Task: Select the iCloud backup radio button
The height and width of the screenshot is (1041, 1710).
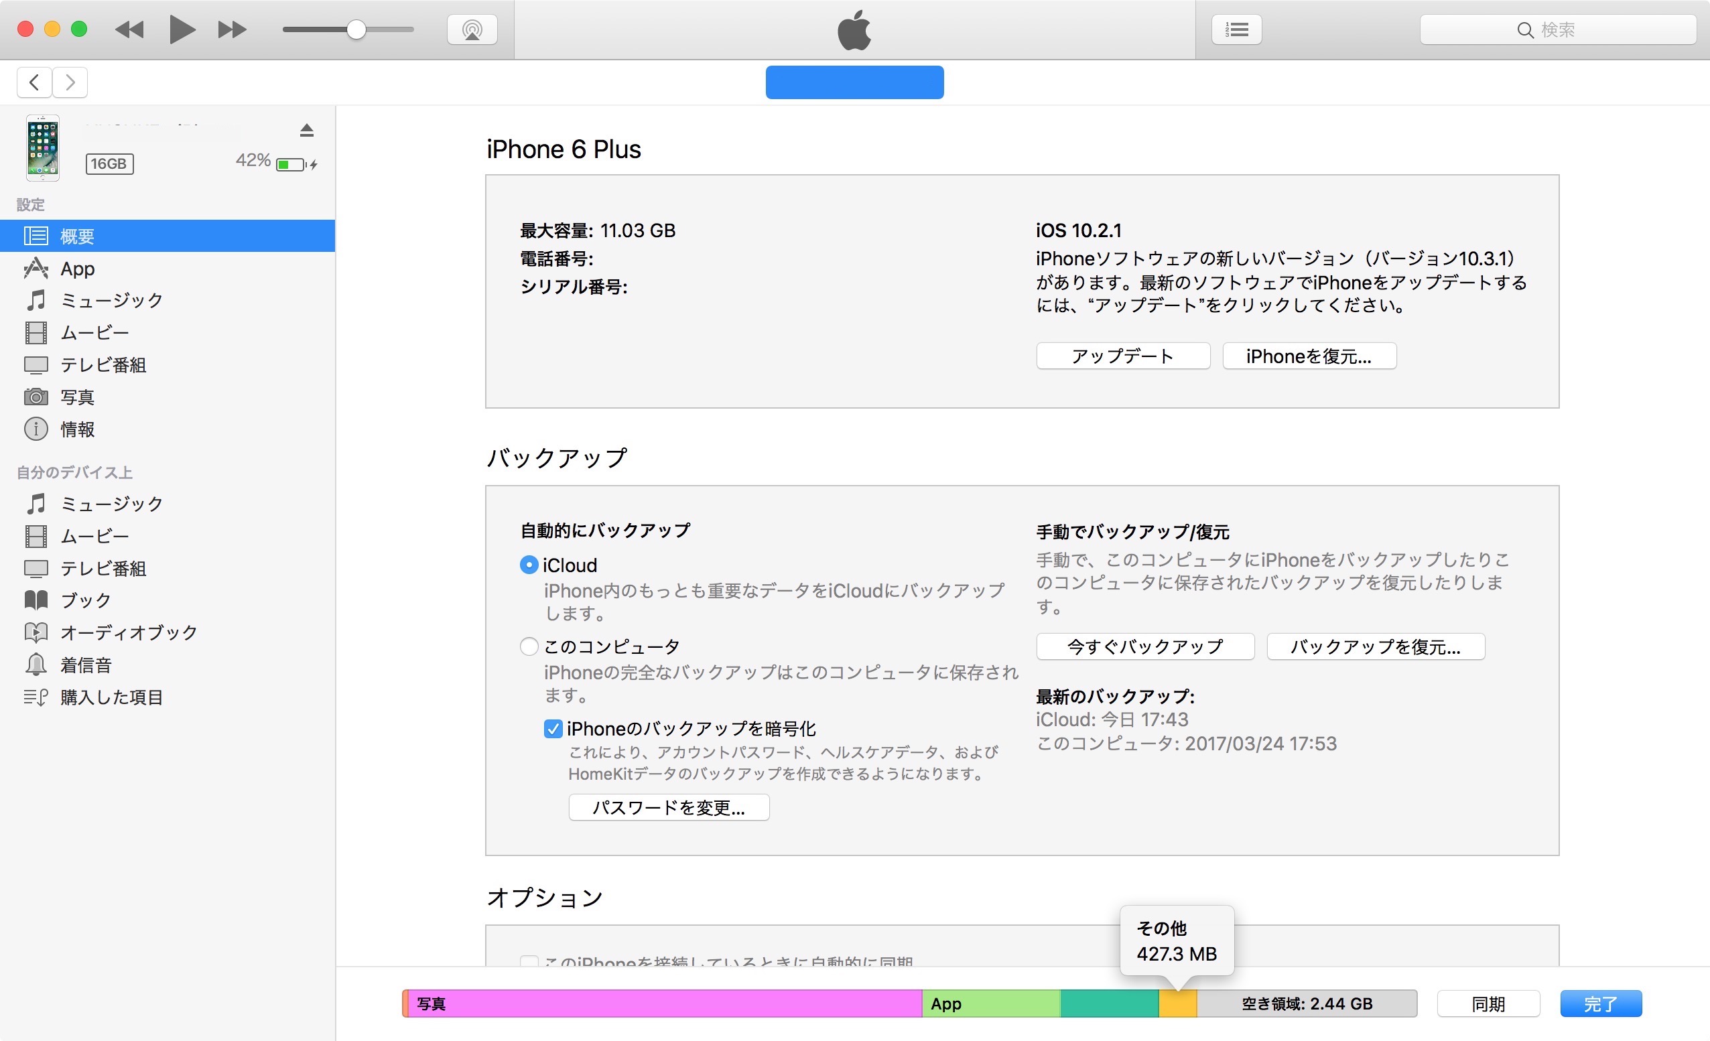Action: pos(529,565)
